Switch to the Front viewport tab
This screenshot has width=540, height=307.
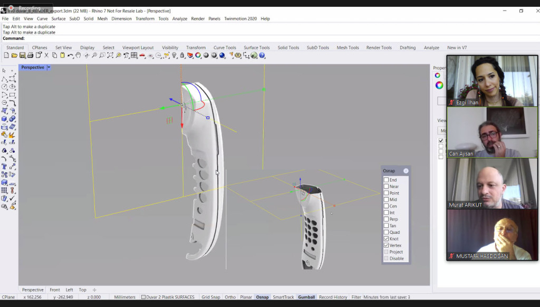55,290
